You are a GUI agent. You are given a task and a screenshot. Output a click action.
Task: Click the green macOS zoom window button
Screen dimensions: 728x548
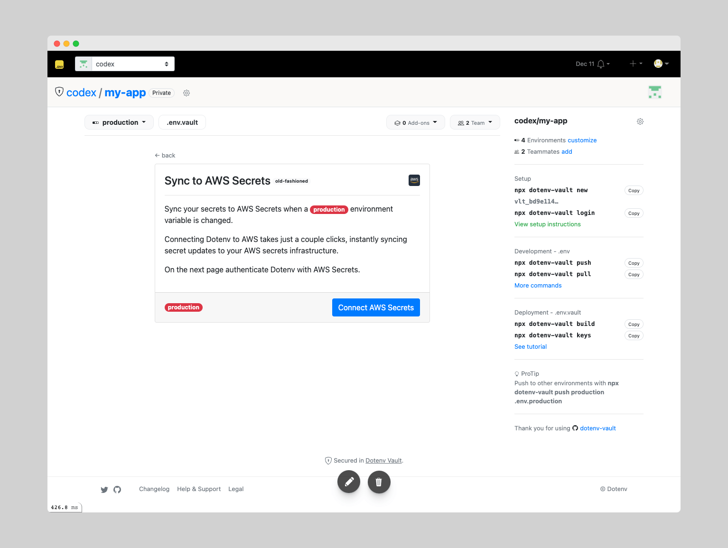pos(76,44)
